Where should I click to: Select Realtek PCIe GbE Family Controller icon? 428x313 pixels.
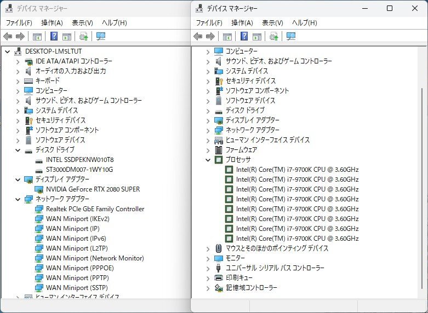click(39, 209)
